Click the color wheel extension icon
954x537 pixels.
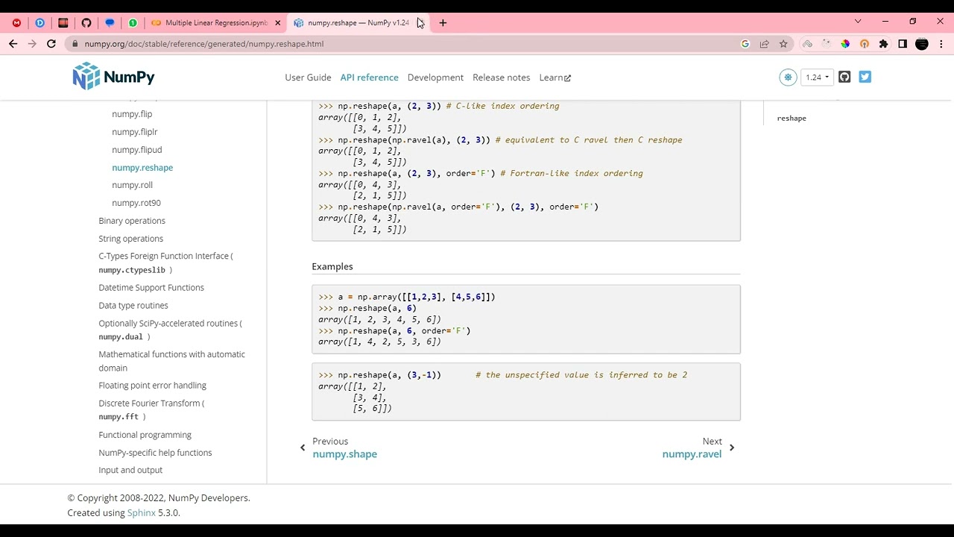click(845, 44)
